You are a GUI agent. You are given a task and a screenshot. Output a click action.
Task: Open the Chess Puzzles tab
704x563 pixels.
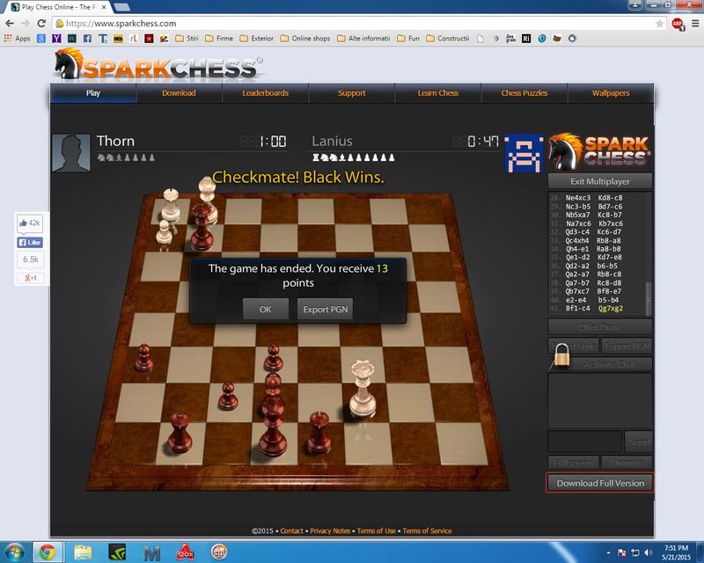[x=524, y=93]
